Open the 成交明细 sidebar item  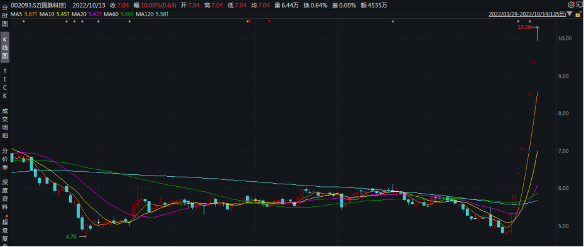click(5, 123)
